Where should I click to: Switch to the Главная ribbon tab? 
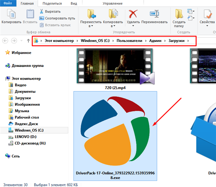click(27, 4)
